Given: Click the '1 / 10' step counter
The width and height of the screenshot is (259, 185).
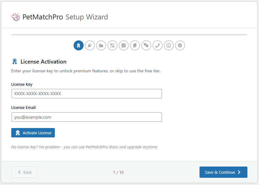Looking at the screenshot, I should 118,172.
